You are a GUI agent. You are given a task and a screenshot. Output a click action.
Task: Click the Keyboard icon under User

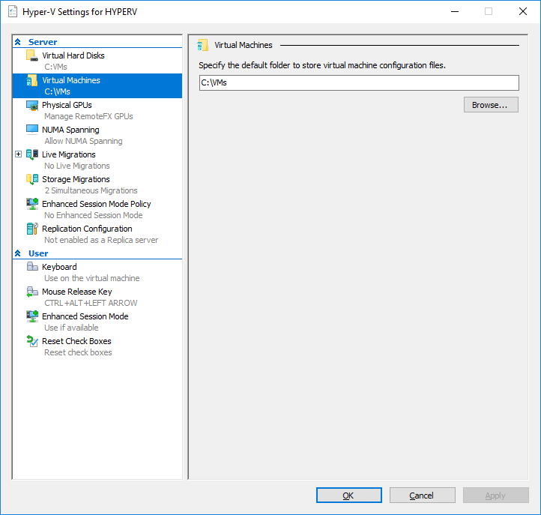pos(32,267)
